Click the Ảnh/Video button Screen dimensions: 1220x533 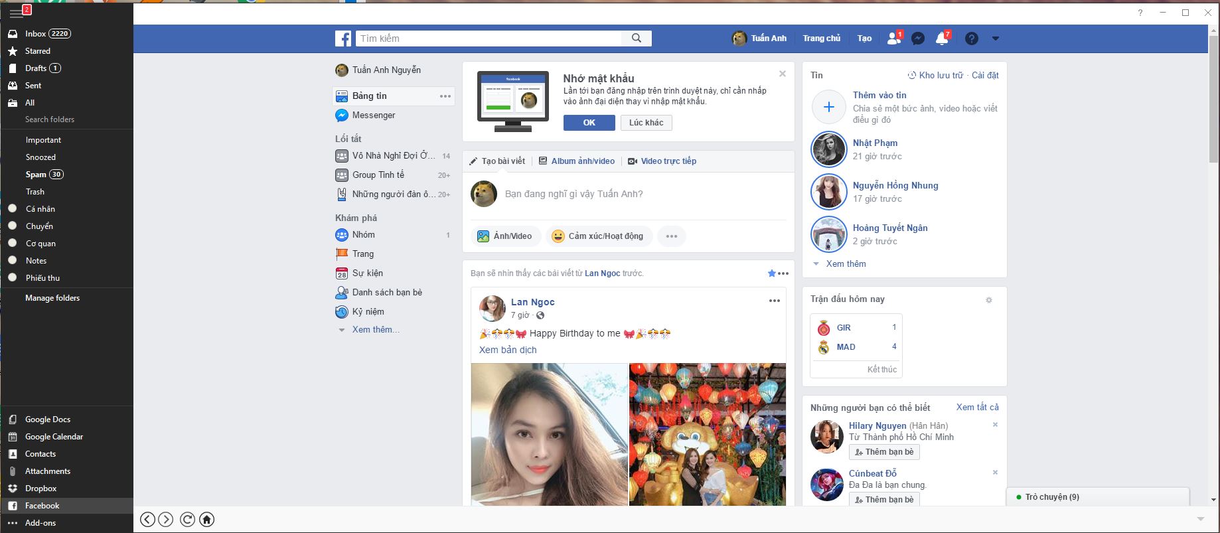pos(506,236)
